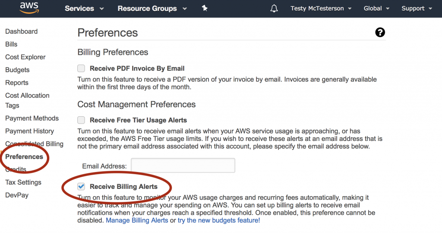
Task: Click the pin shortcuts icon
Action: coord(205,8)
